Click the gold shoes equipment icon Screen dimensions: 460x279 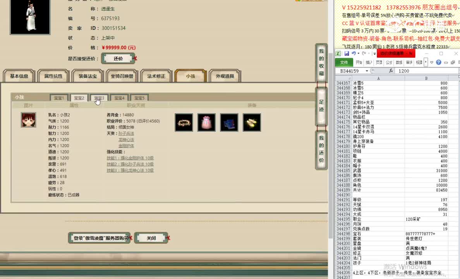point(252,122)
